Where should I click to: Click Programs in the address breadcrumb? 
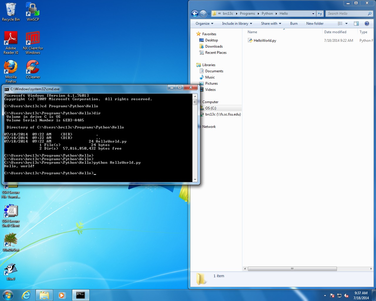pos(247,14)
